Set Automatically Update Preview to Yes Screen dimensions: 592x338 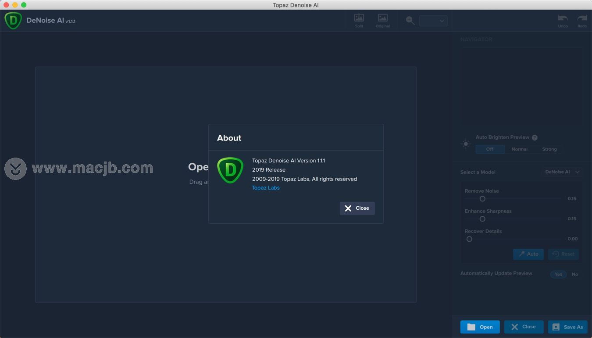[x=558, y=275]
